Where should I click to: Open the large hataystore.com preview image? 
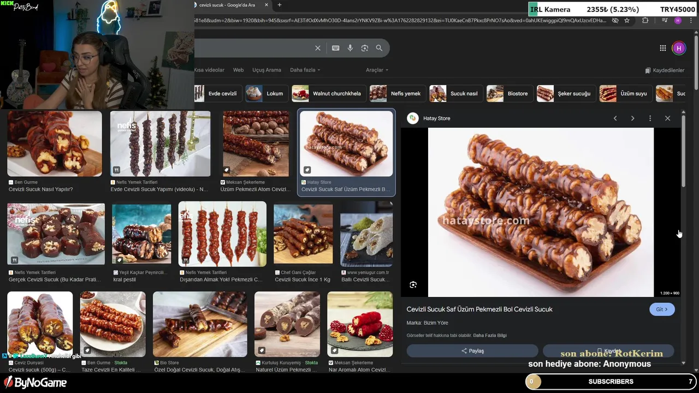(x=541, y=212)
